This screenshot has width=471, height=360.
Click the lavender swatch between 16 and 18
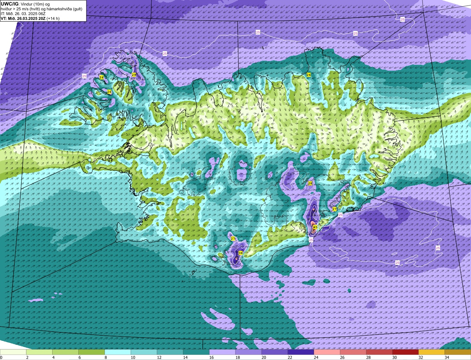point(222,352)
